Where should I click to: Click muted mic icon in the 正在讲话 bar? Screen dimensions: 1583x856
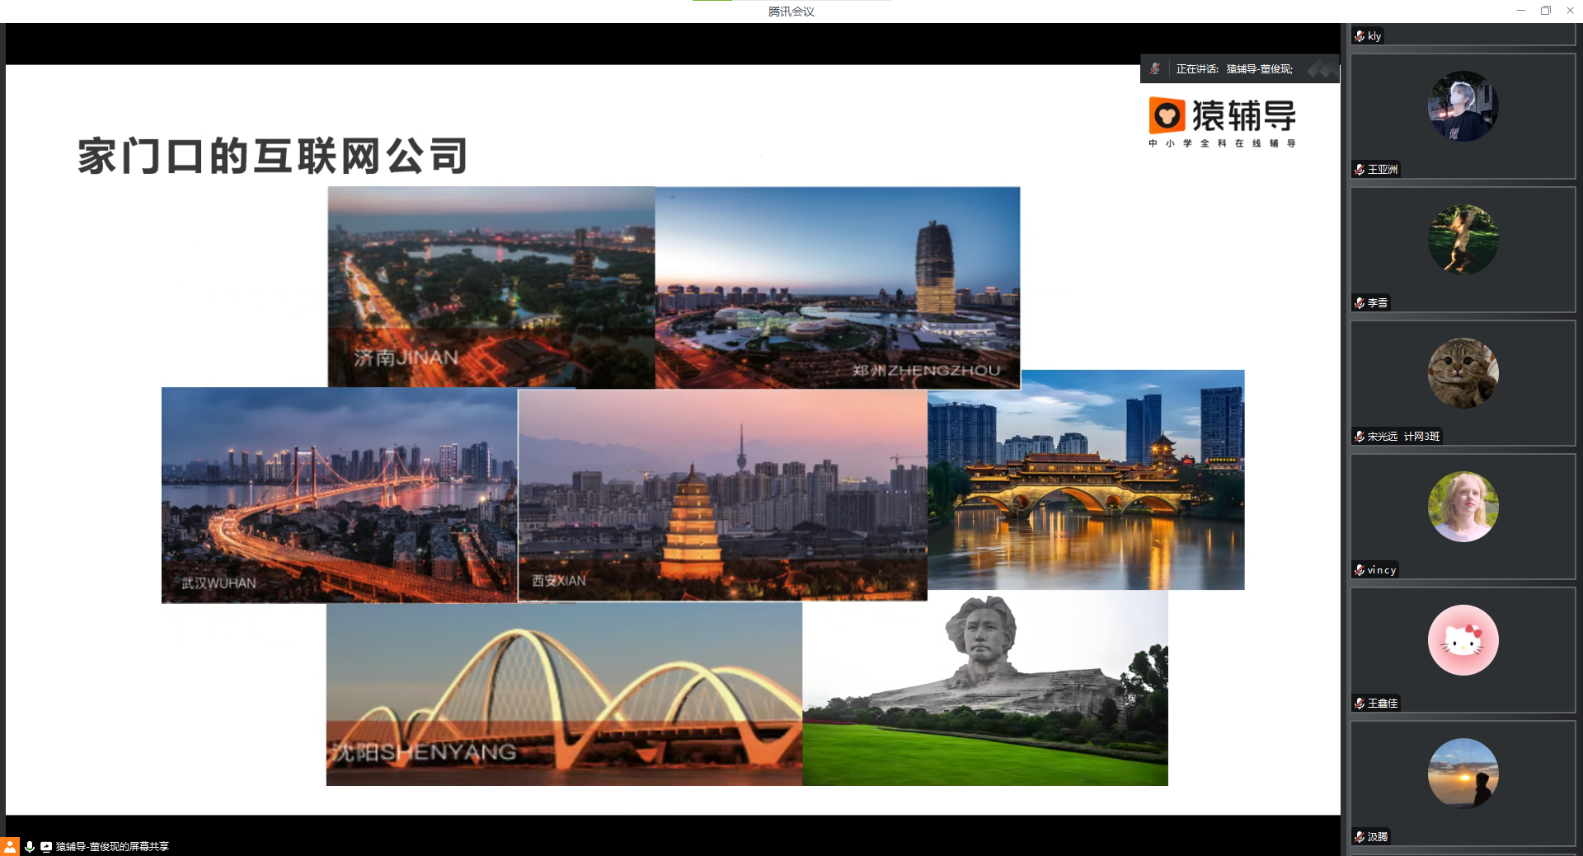[x=1155, y=69]
